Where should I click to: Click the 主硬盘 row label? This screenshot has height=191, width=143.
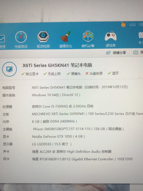click(x=8, y=129)
